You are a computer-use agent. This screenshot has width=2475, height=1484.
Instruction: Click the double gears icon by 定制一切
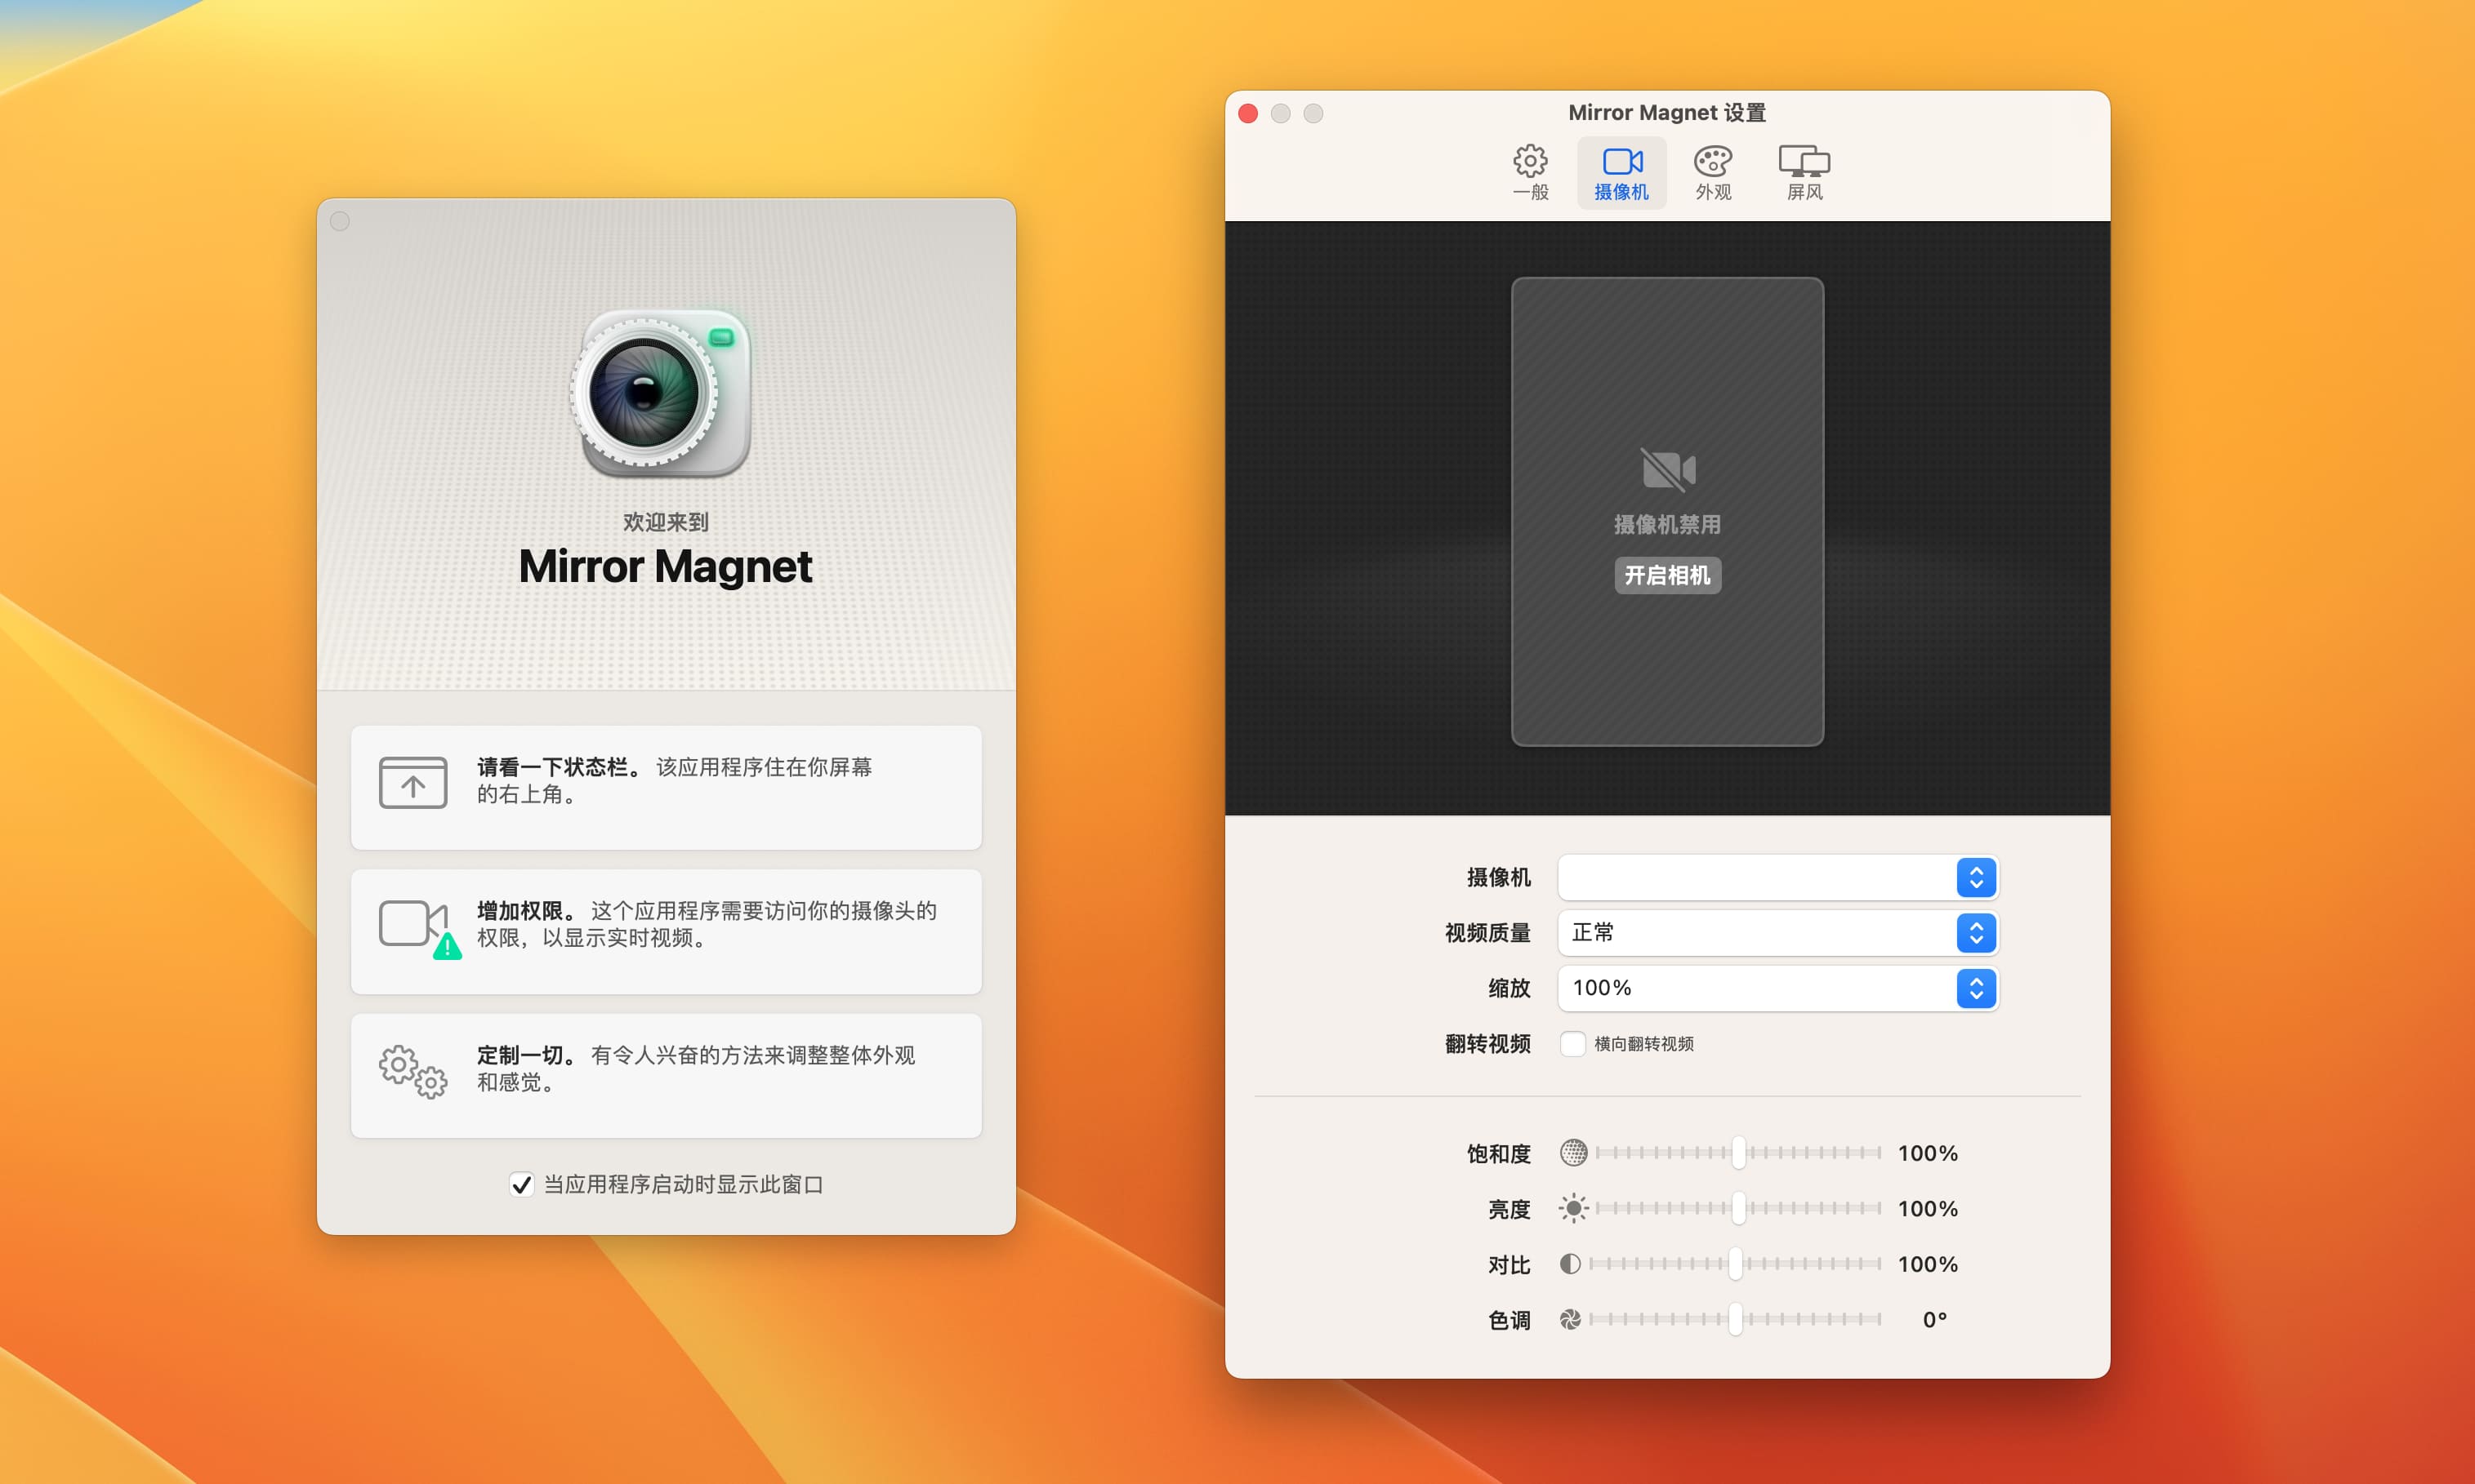coord(413,1072)
